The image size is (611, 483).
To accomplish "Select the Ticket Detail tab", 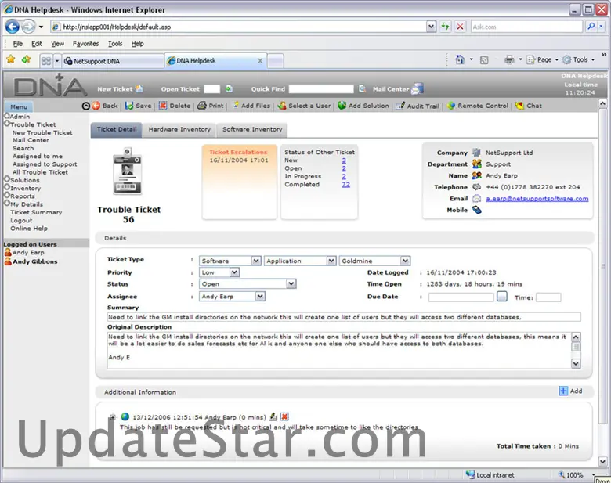I will pos(117,129).
